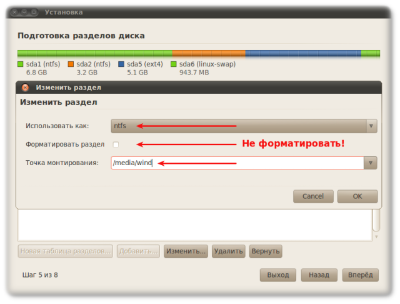
Task: Toggle the Форматировать раздел checkbox
Action: coord(116,144)
